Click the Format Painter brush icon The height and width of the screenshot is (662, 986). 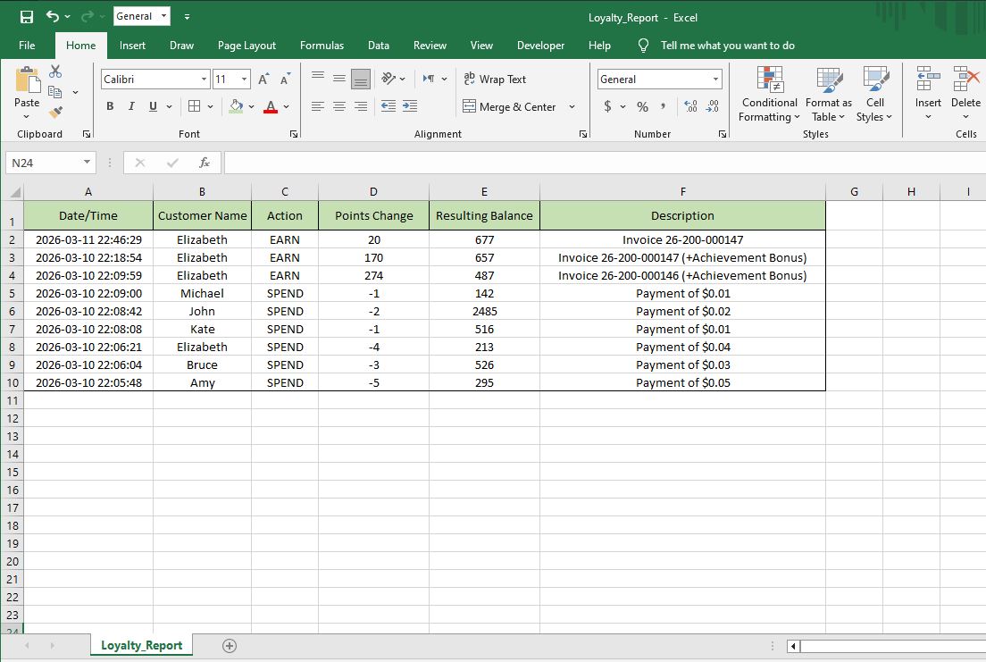[55, 113]
